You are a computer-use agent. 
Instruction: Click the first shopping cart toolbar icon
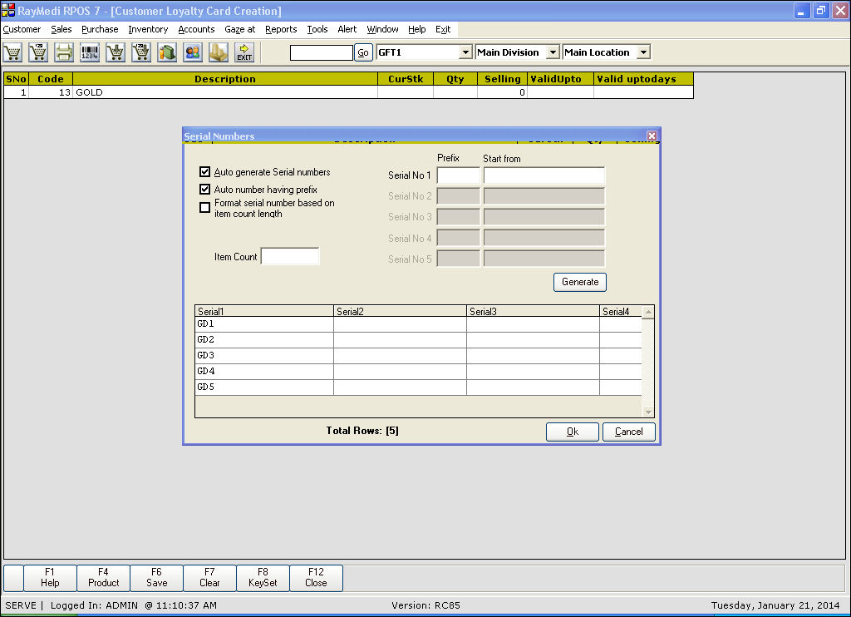[x=12, y=52]
